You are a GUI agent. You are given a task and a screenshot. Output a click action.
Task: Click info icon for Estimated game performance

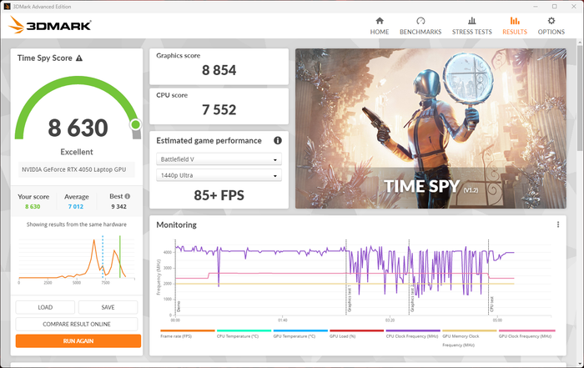point(278,140)
